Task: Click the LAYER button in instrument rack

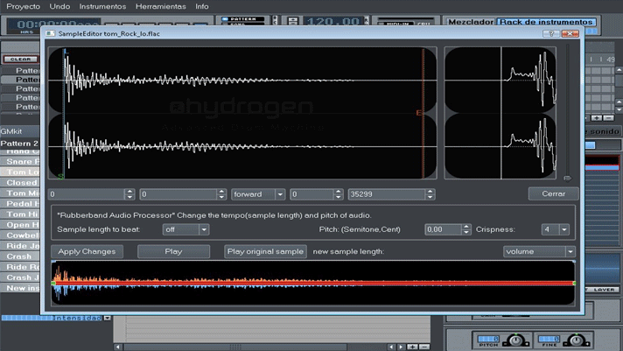Action: pos(604,290)
